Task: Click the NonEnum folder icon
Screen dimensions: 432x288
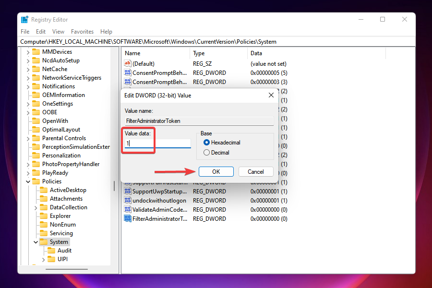Action: 44,224
